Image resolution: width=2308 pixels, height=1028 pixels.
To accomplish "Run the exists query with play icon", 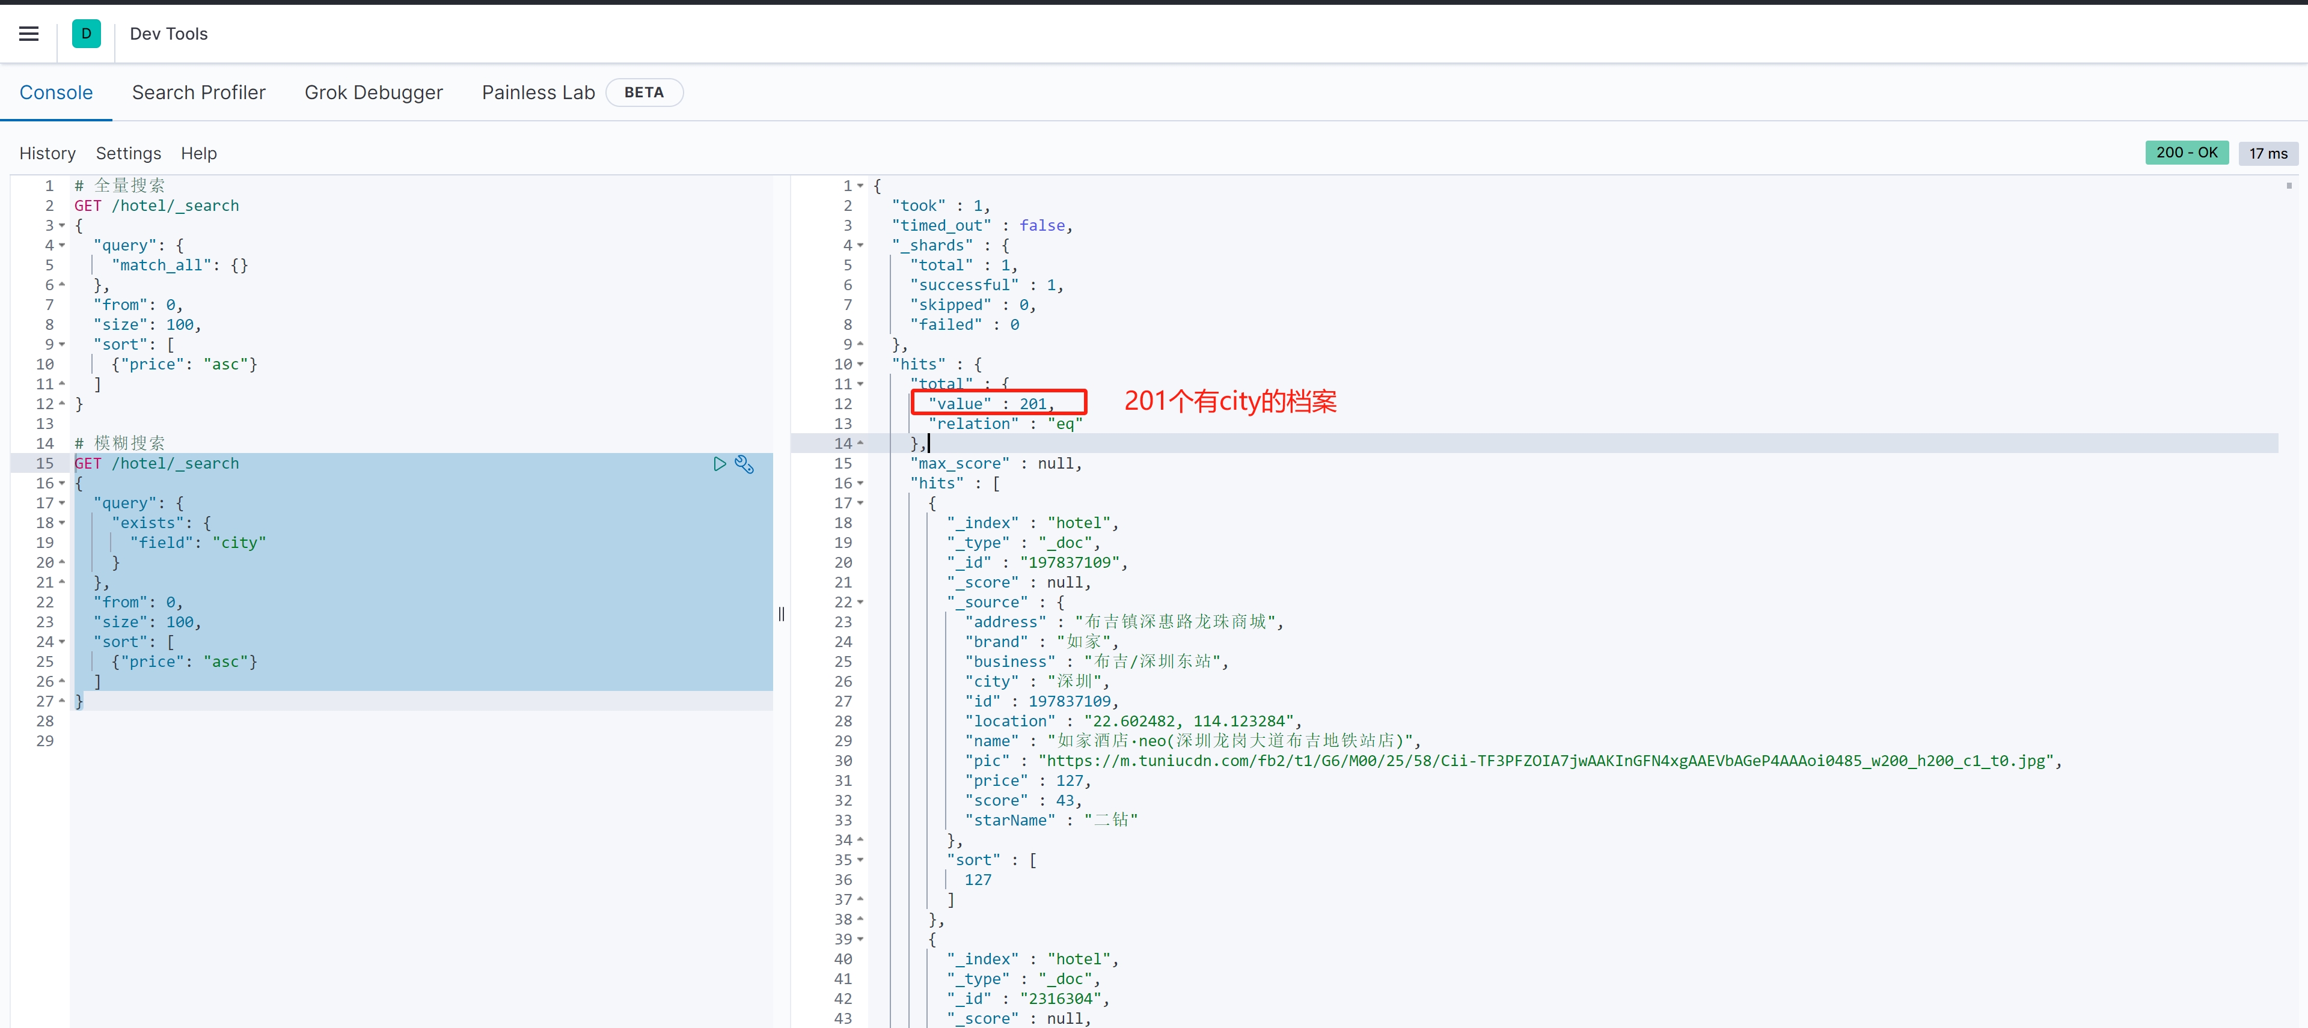I will pyautogui.click(x=720, y=464).
